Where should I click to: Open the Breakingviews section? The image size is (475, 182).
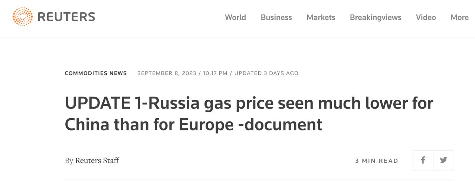375,17
